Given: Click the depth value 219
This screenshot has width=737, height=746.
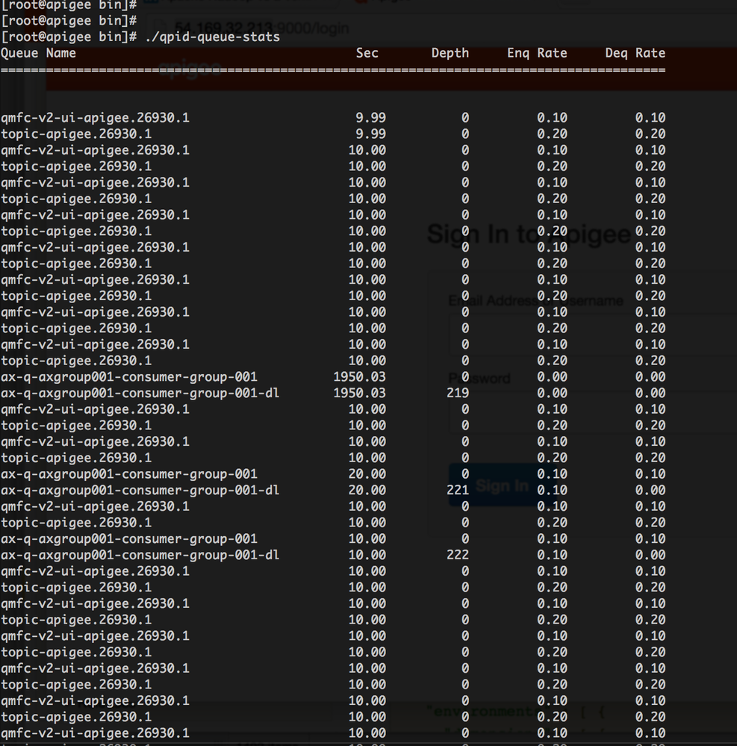Looking at the screenshot, I should pos(458,393).
